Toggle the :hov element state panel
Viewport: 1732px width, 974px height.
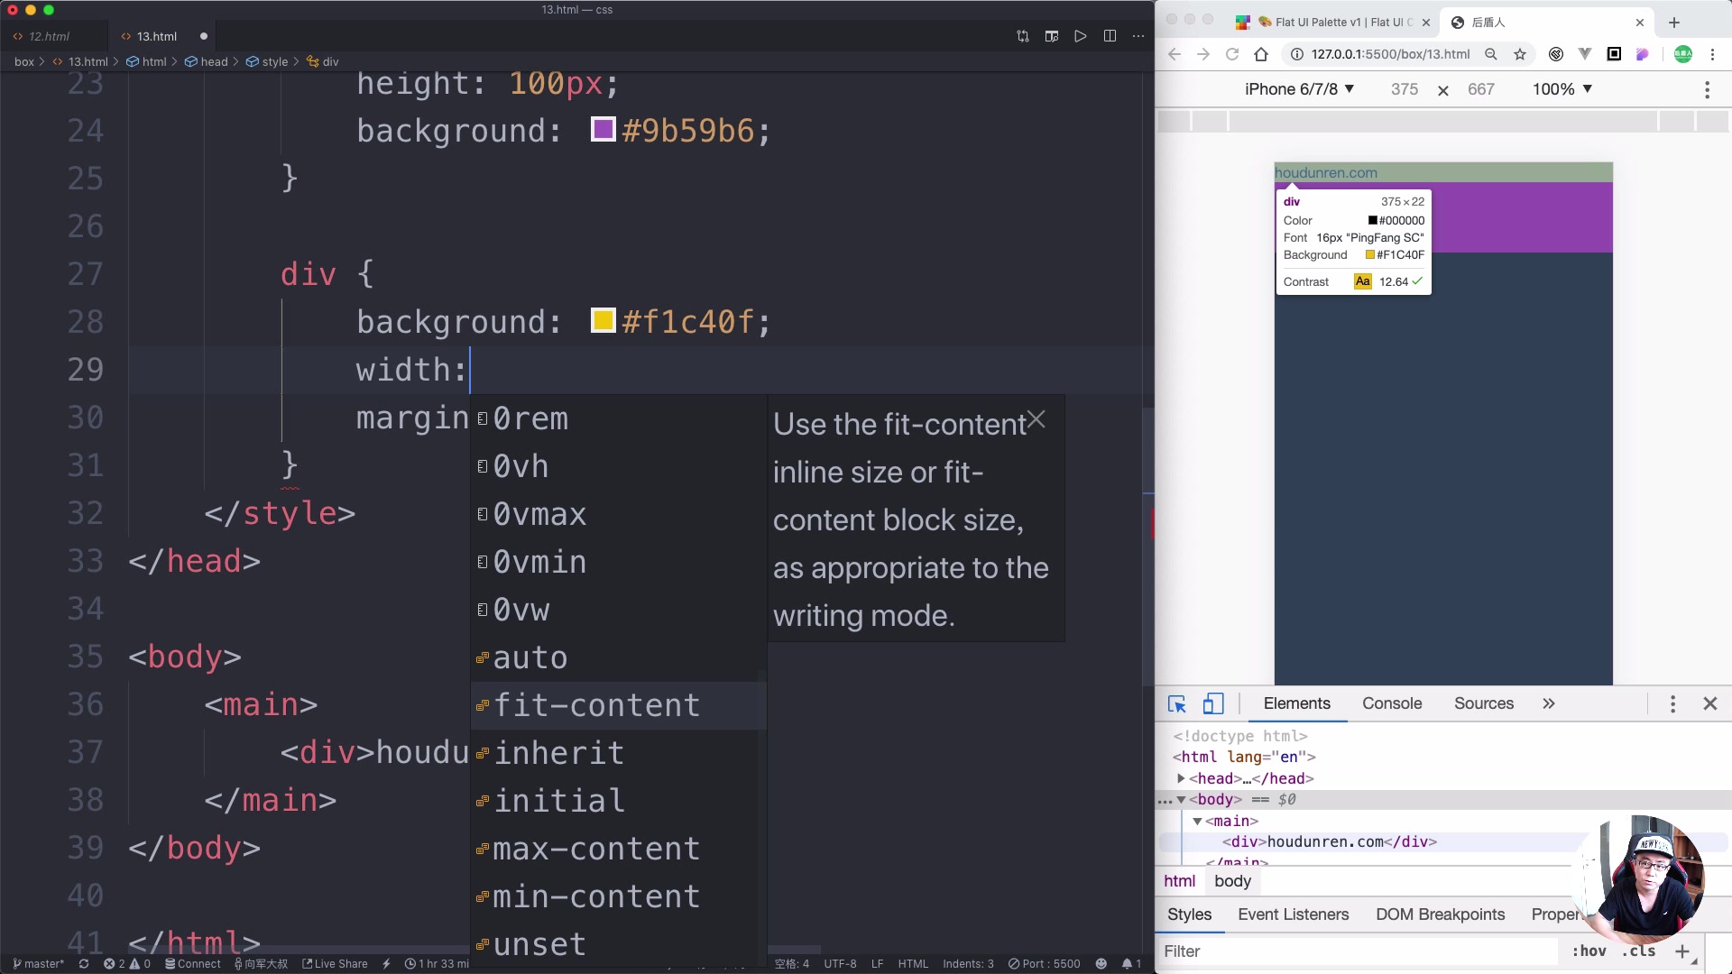coord(1589,951)
